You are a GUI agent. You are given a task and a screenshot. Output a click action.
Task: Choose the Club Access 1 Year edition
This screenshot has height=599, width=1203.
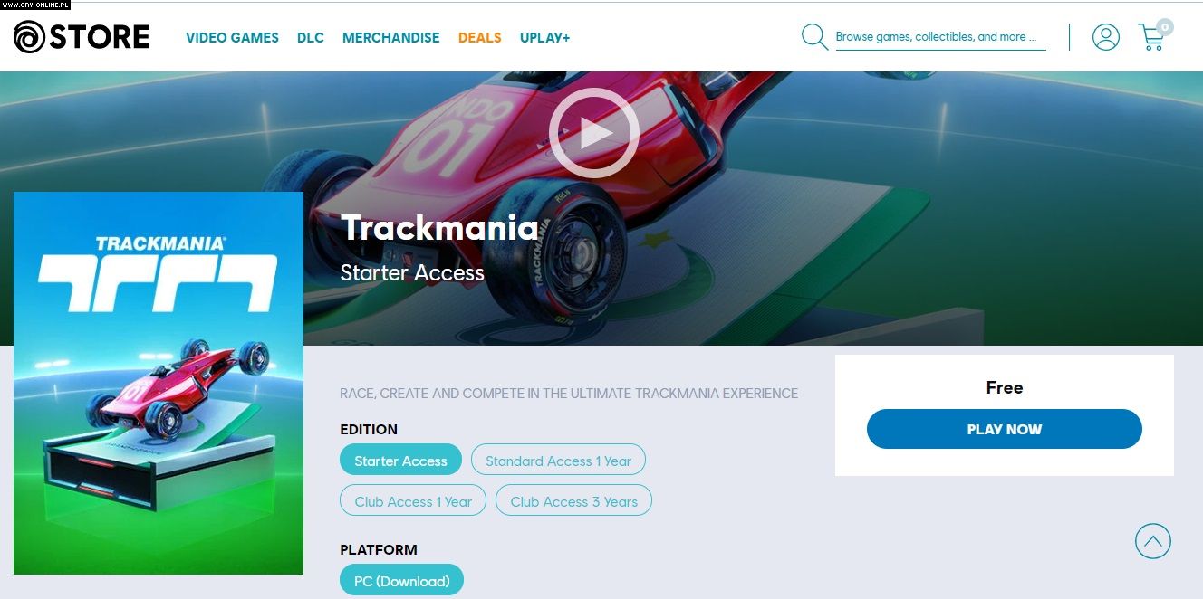[413, 500]
